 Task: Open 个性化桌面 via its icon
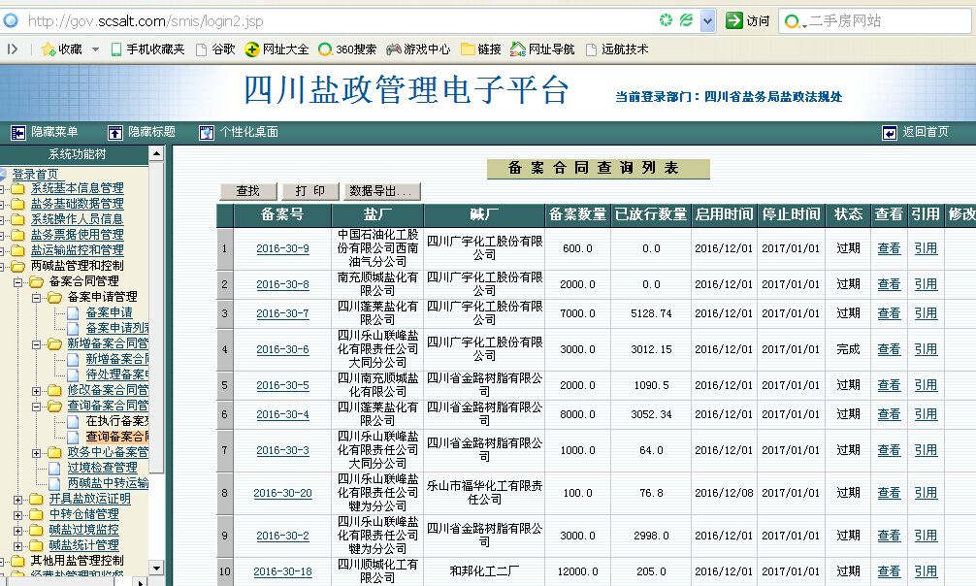click(206, 132)
